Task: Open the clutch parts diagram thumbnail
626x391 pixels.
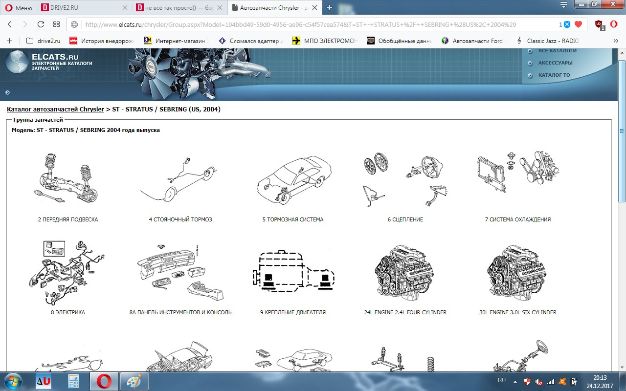Action: [405, 180]
